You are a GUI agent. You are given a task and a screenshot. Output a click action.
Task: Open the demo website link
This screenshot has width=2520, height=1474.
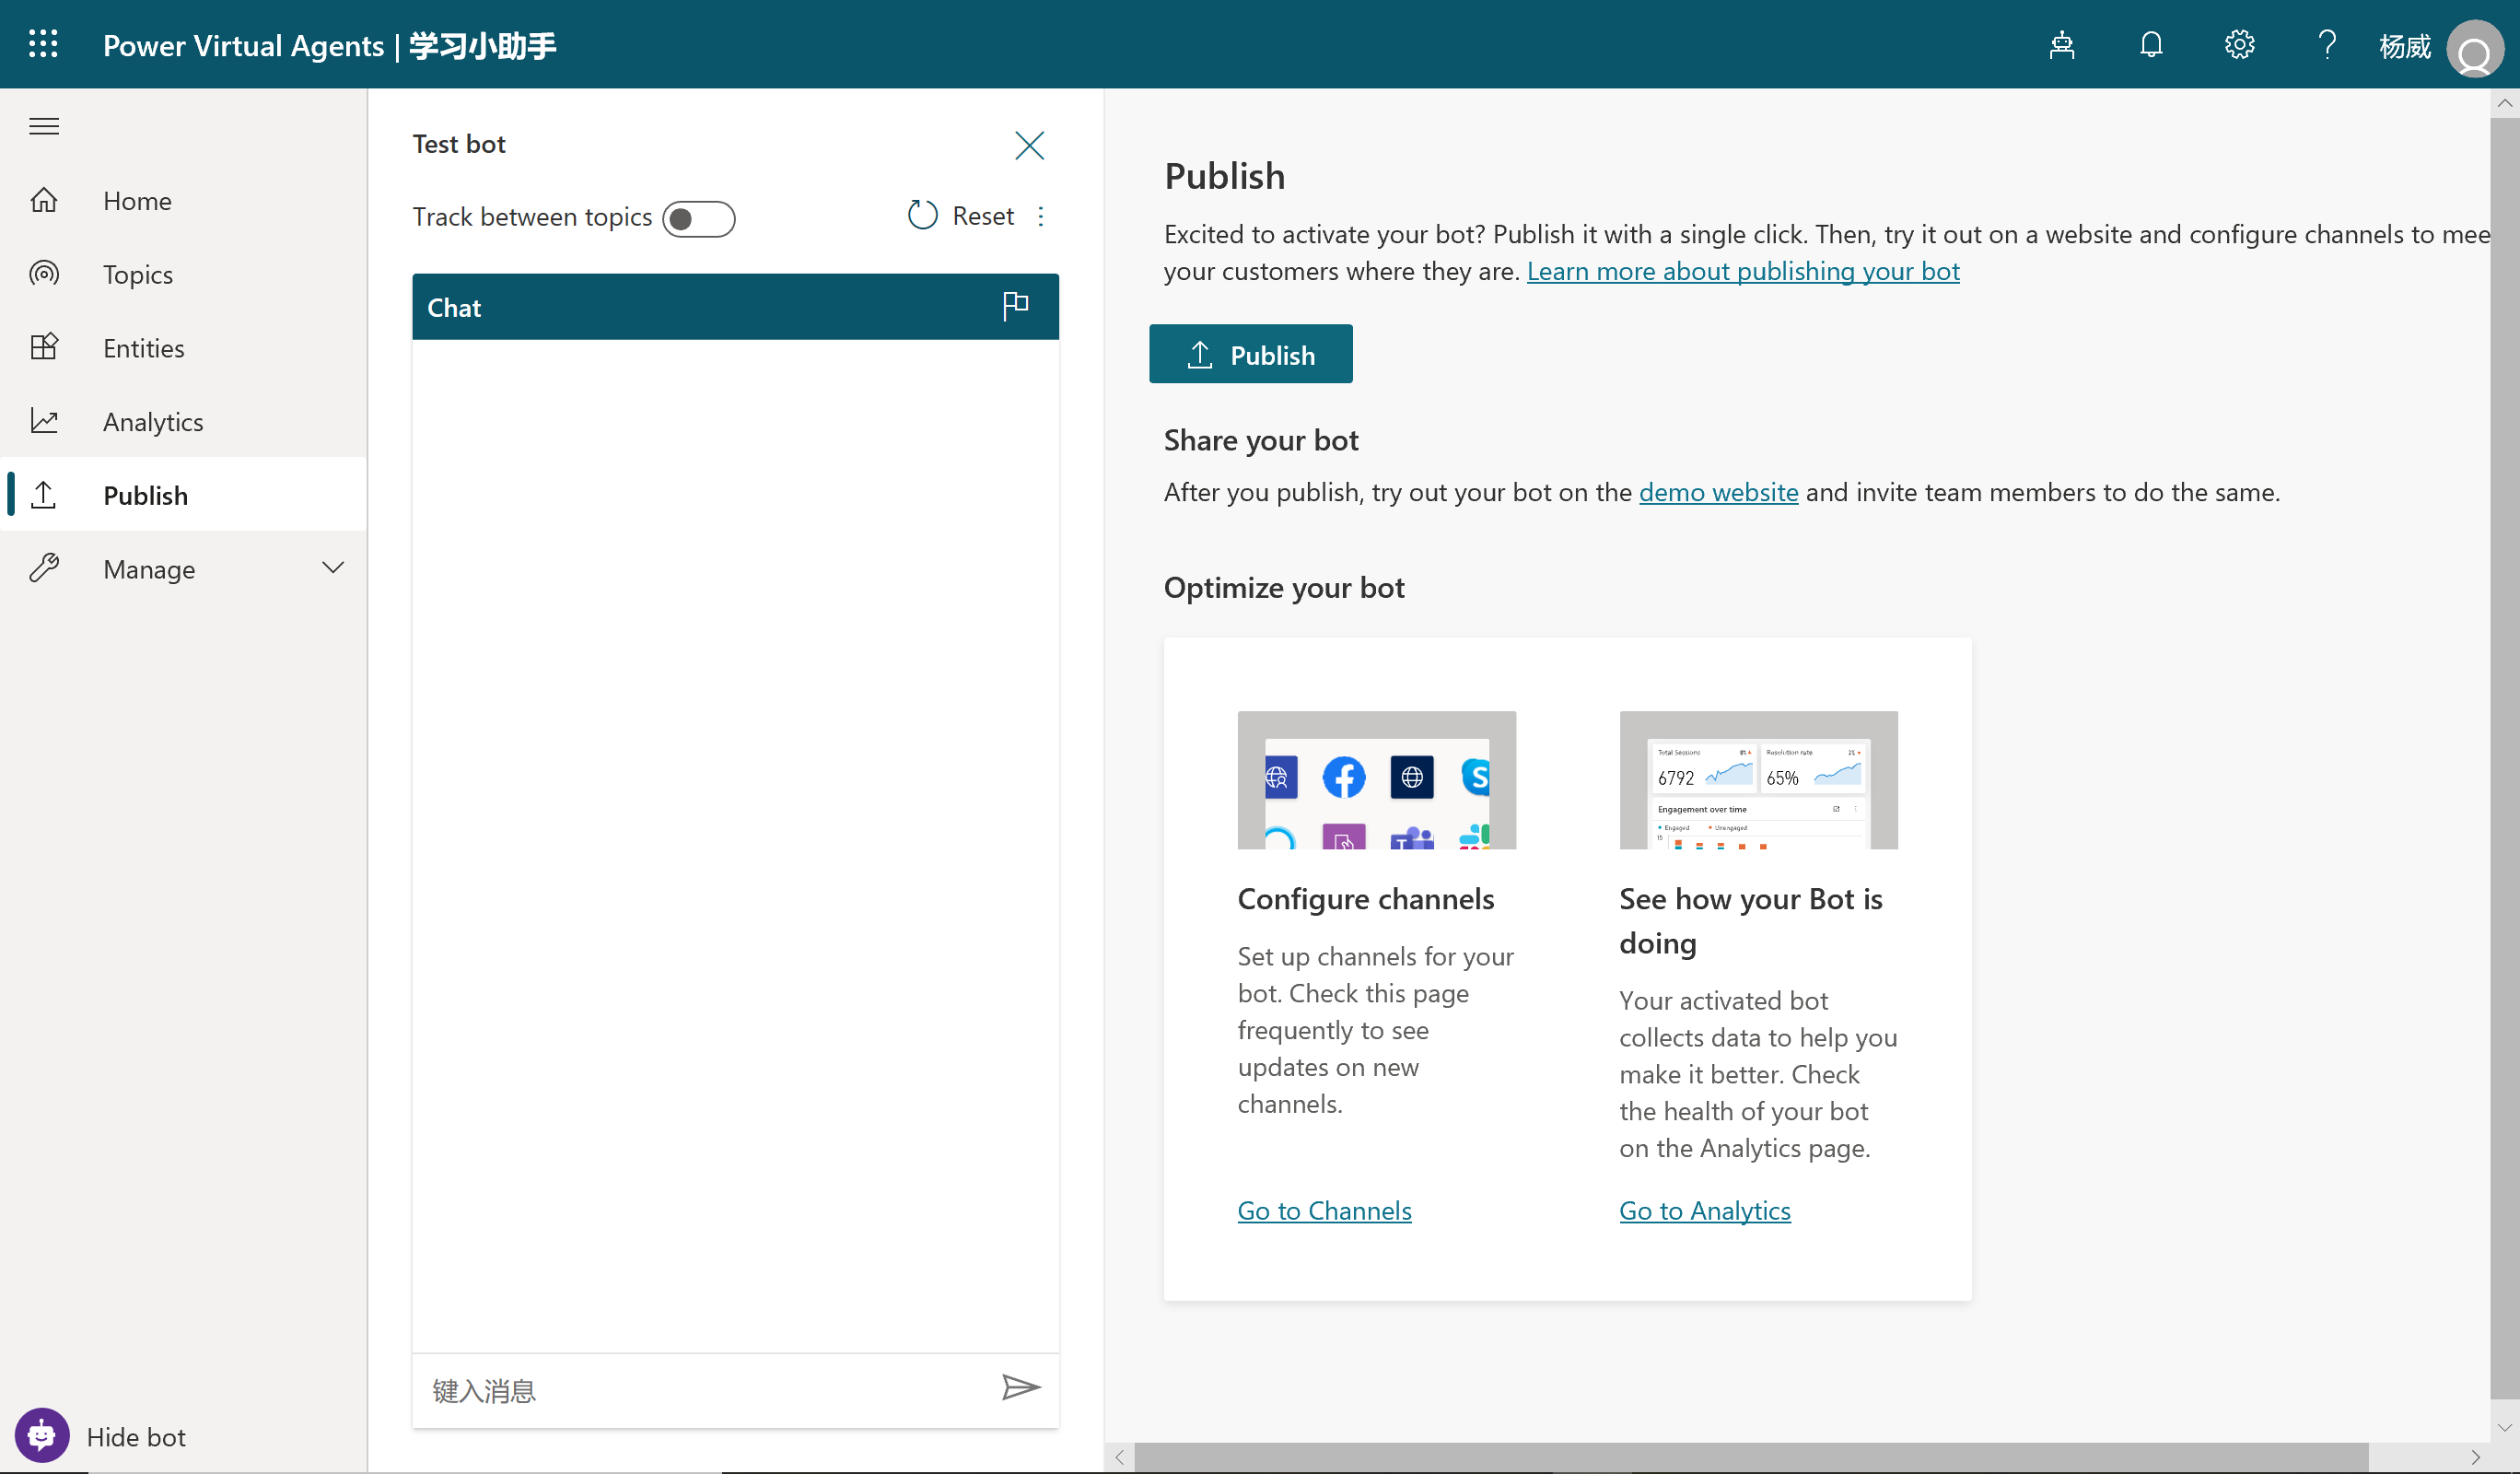tap(1718, 492)
